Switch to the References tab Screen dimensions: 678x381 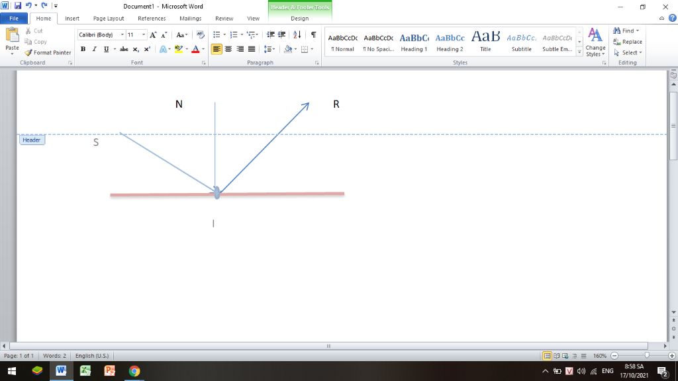152,18
